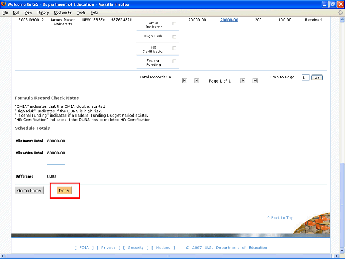The height and width of the screenshot is (259, 345).
Task: Open the Privacy footer link
Action: [x=108, y=248]
